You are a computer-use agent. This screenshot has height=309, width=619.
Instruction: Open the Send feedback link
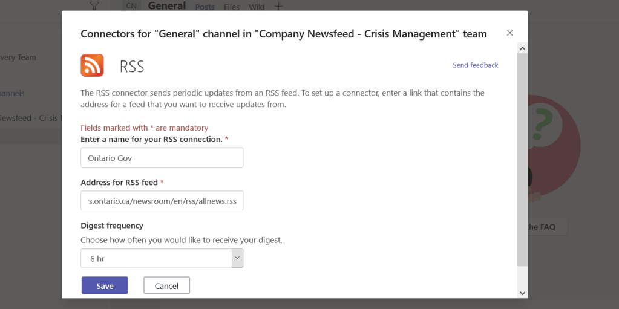click(x=475, y=65)
